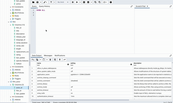Collapse the film table node
This screenshot has width=173, height=103.
8,22
